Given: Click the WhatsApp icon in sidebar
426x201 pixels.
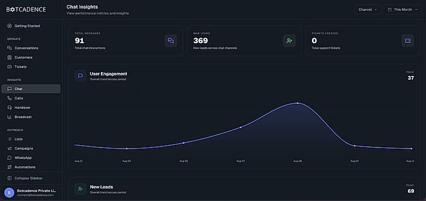Looking at the screenshot, I should pyautogui.click(x=9, y=158).
